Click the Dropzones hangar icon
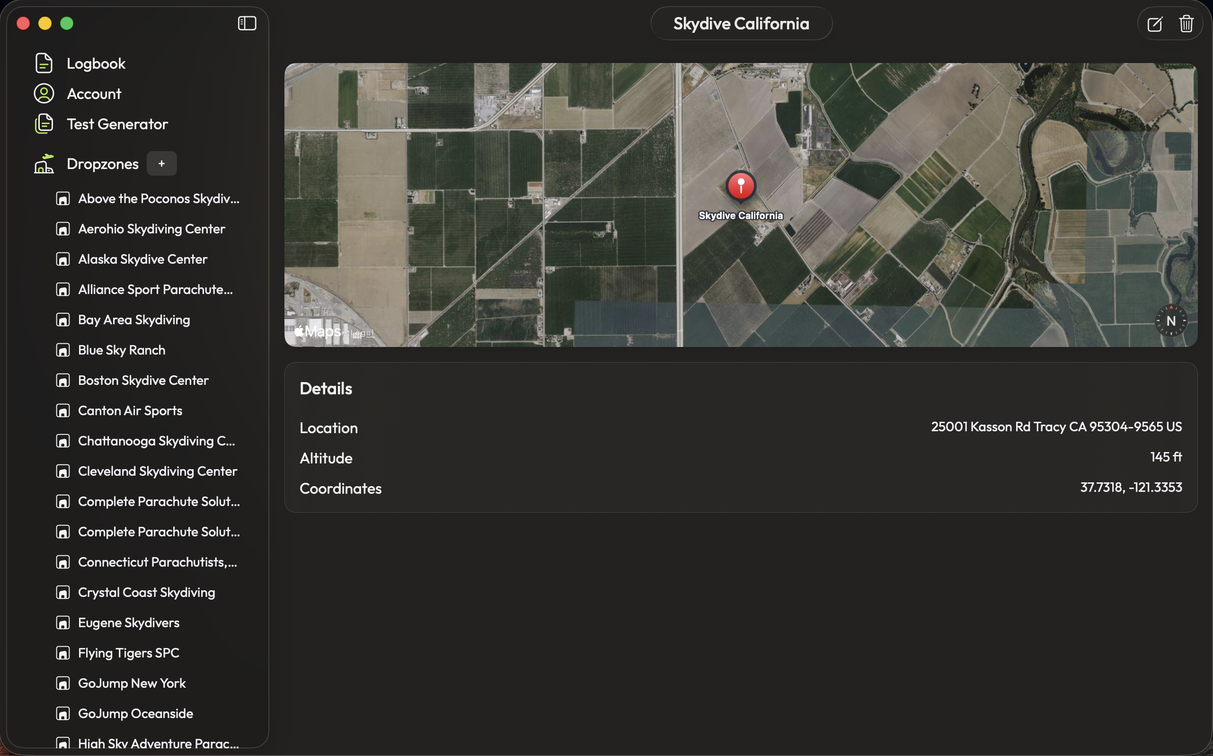This screenshot has width=1213, height=756. click(44, 164)
